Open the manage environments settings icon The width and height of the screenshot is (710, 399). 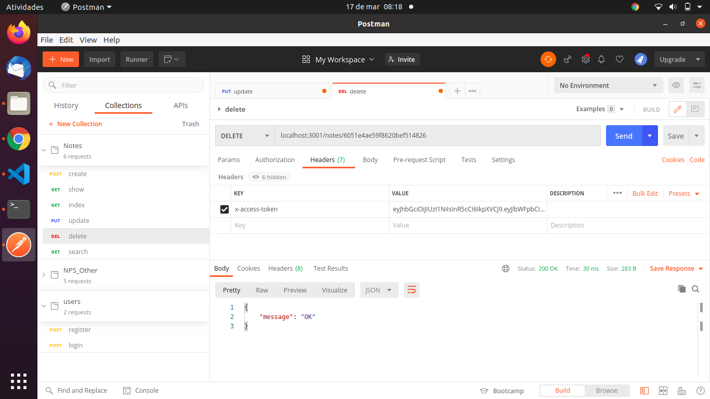coord(697,85)
